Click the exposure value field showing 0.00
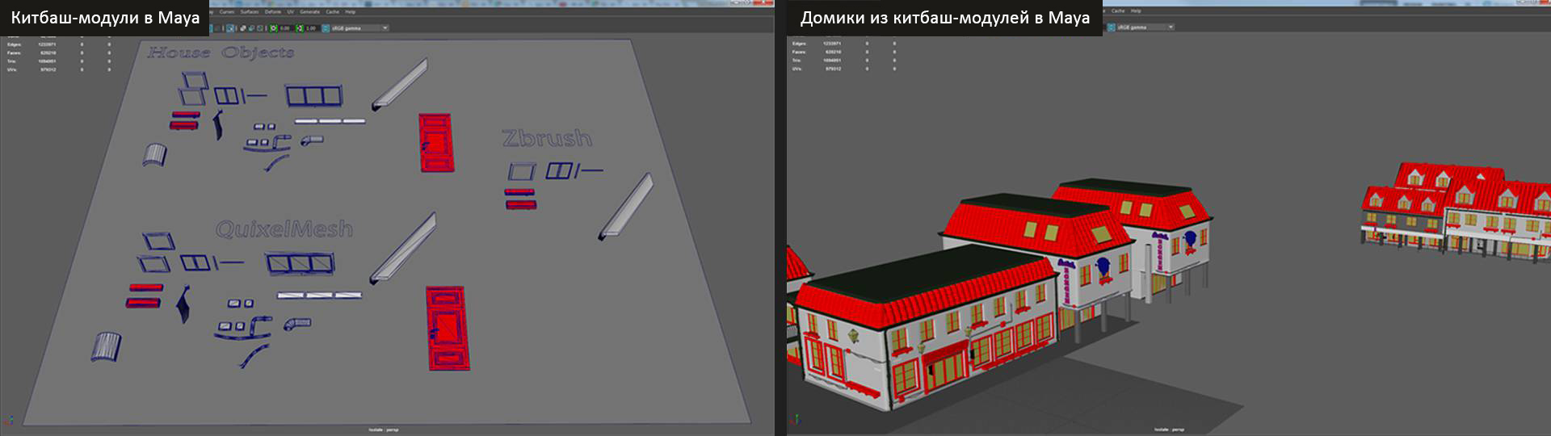Image resolution: width=1551 pixels, height=436 pixels. (285, 28)
